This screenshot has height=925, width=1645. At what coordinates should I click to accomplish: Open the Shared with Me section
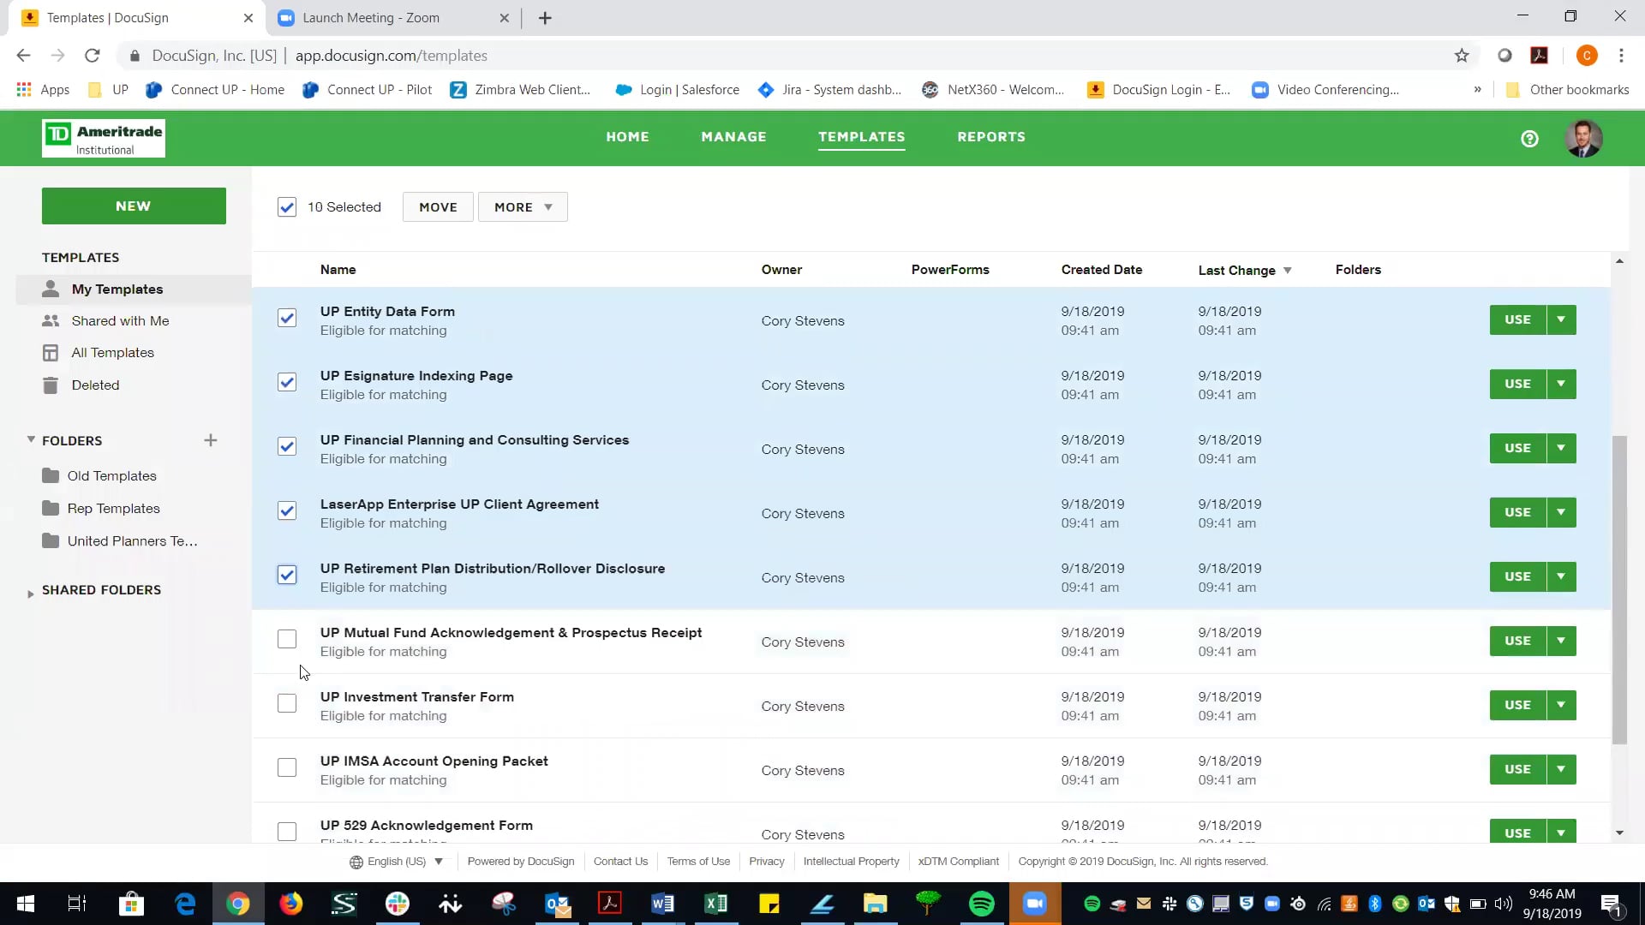[x=119, y=320]
